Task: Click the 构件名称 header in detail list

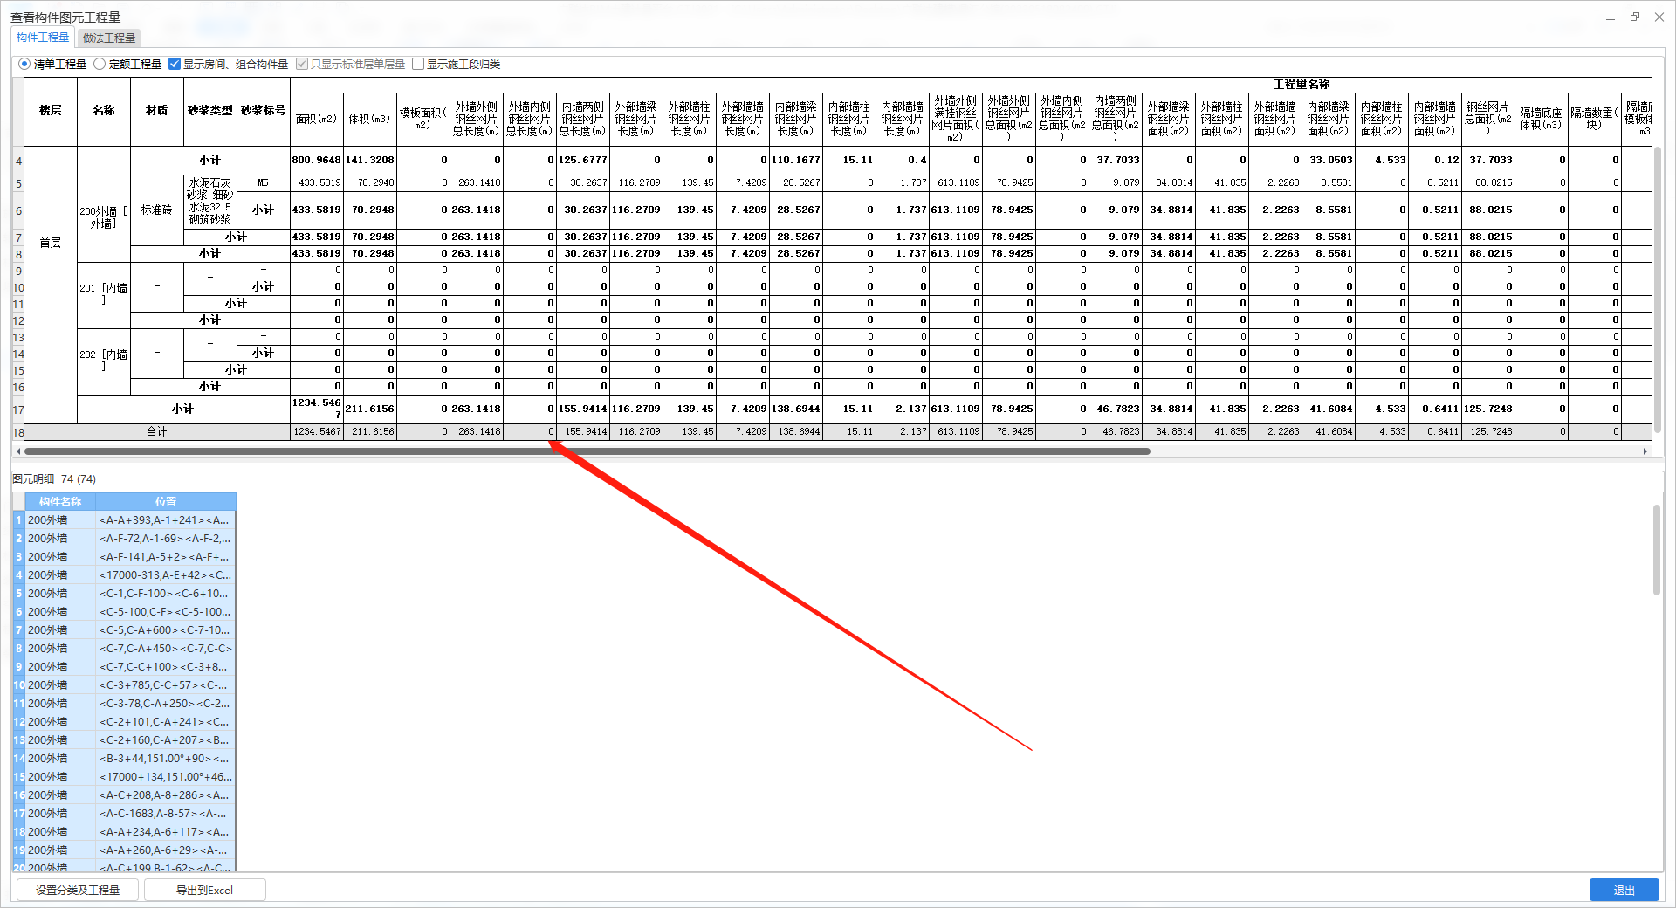Action: (x=59, y=502)
